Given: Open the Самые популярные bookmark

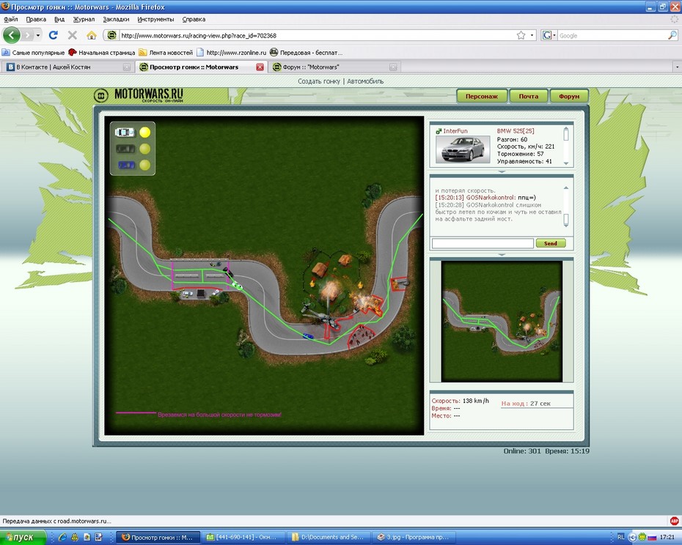Looking at the screenshot, I should tap(33, 53).
